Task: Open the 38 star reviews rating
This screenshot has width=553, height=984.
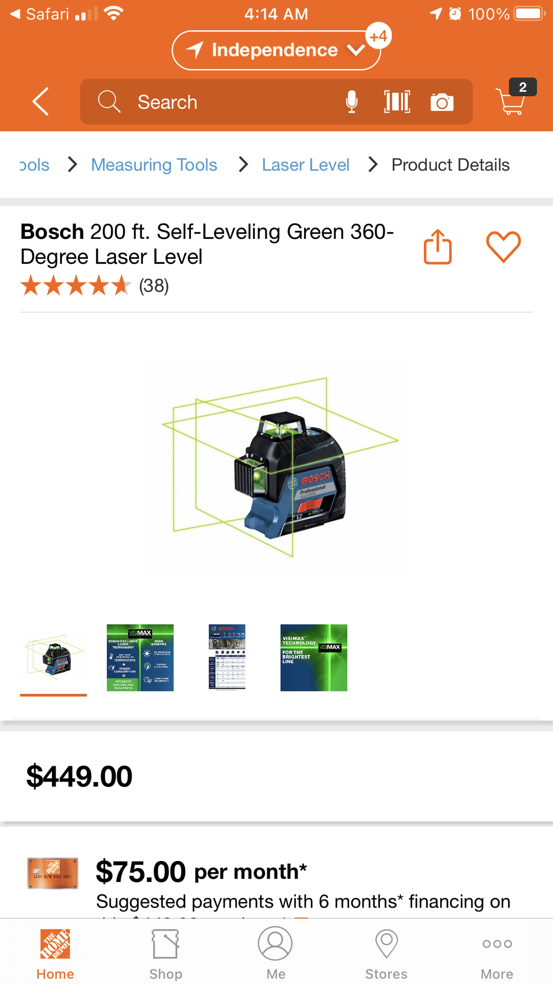Action: pyautogui.click(x=95, y=285)
